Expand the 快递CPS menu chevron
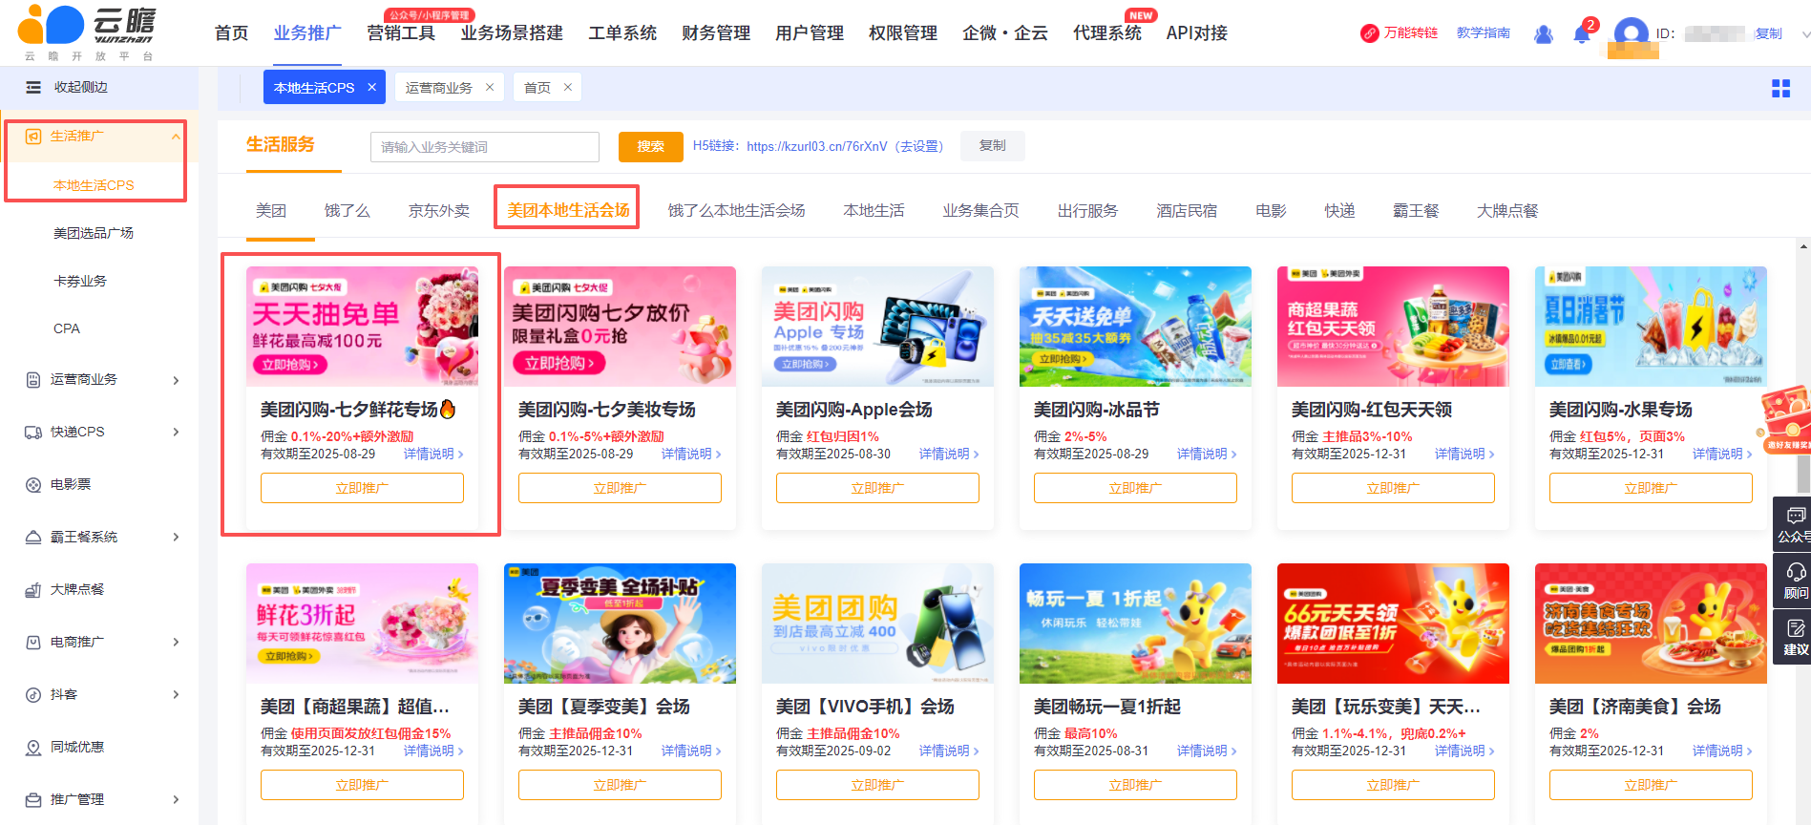 176,433
